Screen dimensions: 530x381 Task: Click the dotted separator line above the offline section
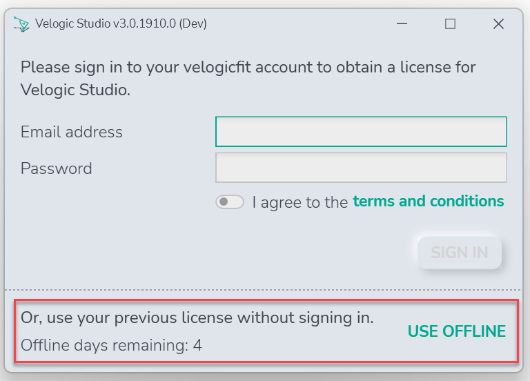(x=263, y=290)
